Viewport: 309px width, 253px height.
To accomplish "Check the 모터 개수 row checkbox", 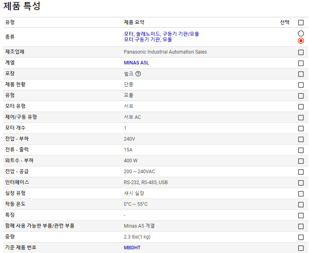I will [x=301, y=129].
